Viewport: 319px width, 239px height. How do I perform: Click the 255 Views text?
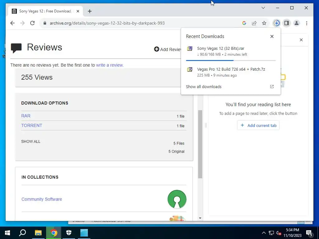37,77
